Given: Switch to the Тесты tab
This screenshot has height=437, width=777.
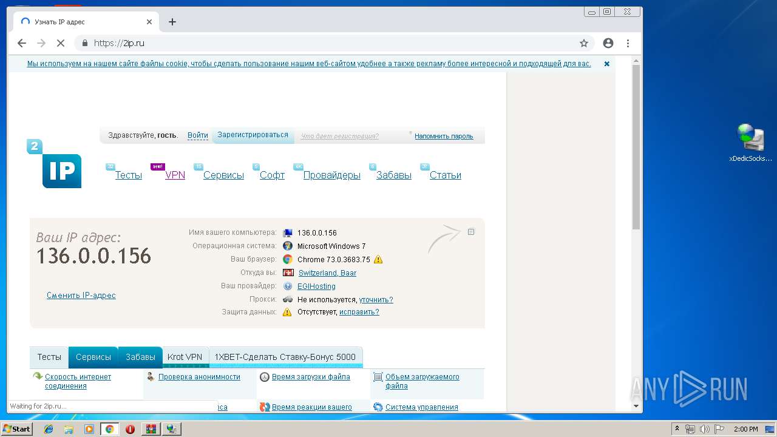Looking at the screenshot, I should tap(49, 357).
